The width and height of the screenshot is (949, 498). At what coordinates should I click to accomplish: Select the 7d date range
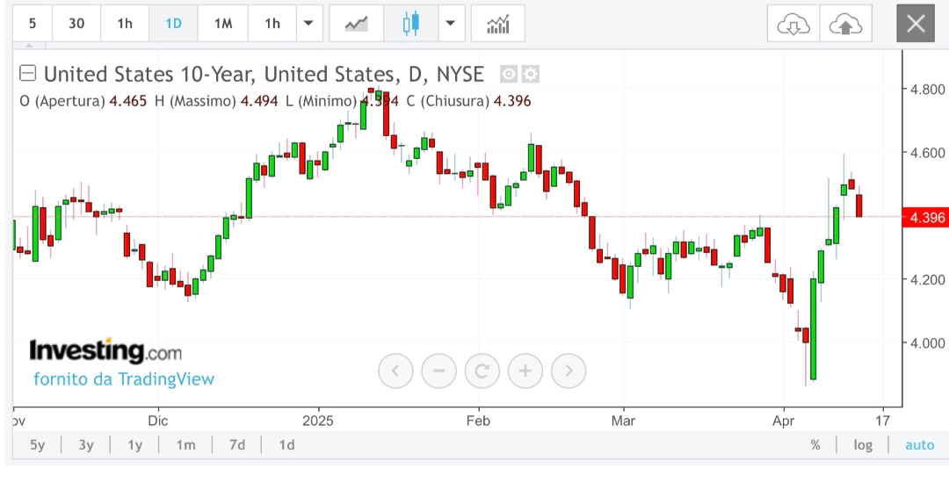click(237, 445)
